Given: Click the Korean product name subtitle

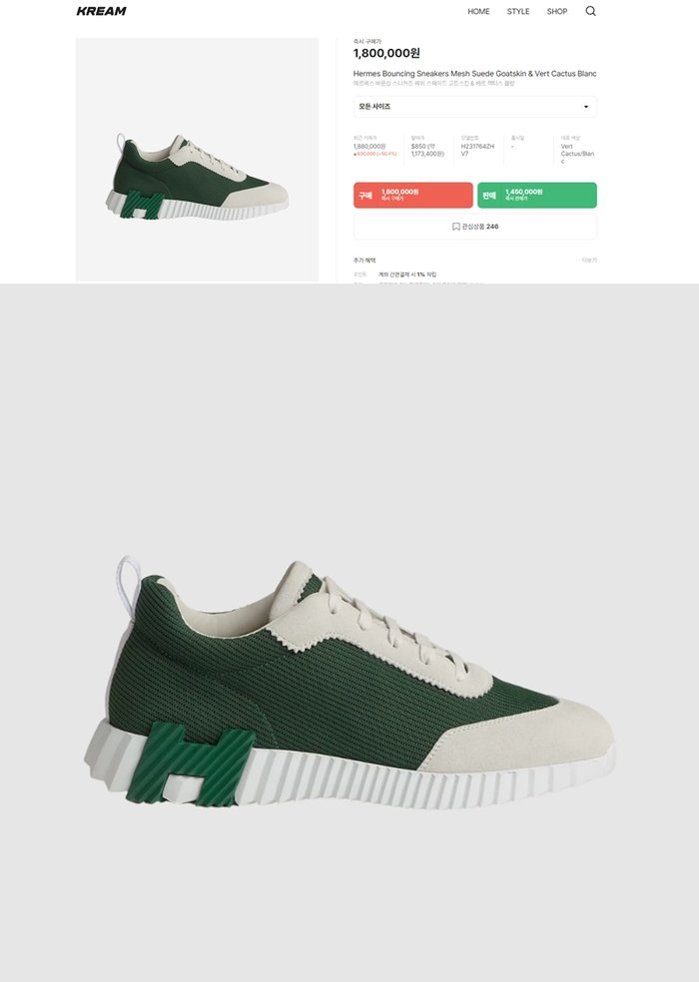Looking at the screenshot, I should [x=433, y=83].
